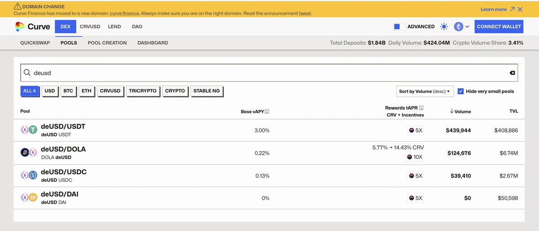539x231 pixels.
Task: Toggle the sun light theme icon
Action: tap(444, 26)
